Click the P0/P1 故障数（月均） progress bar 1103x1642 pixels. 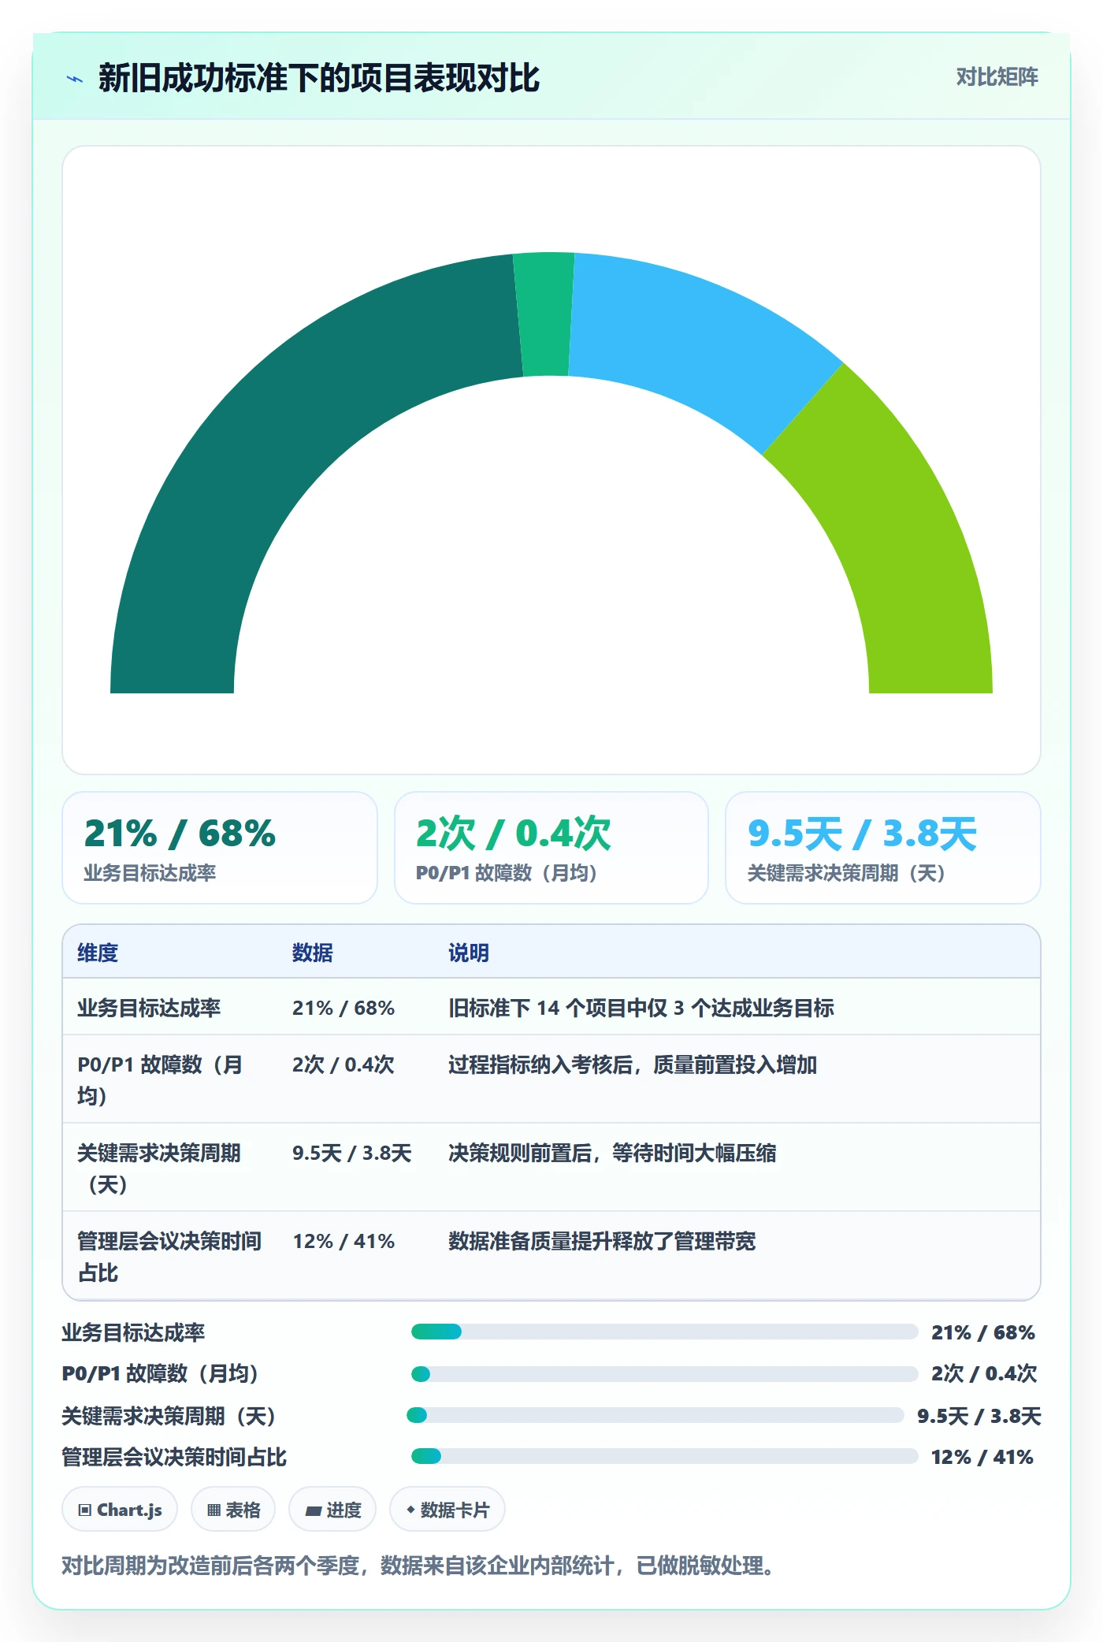click(x=664, y=1373)
